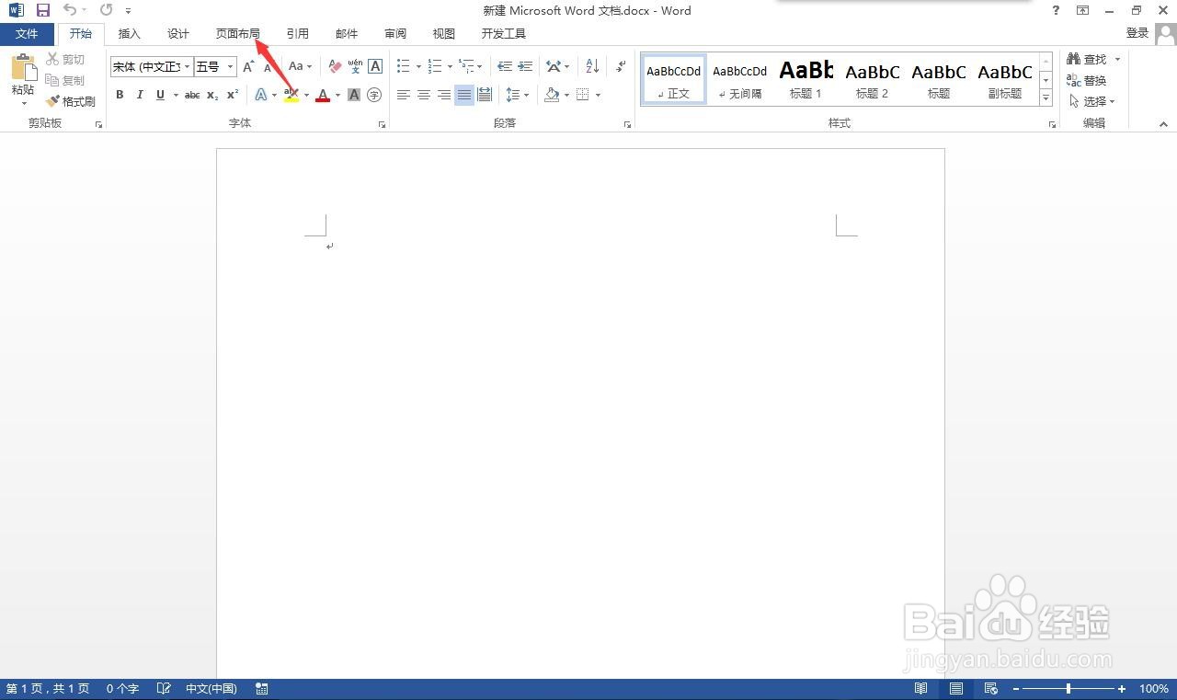Apply distributed alignment

tap(485, 95)
